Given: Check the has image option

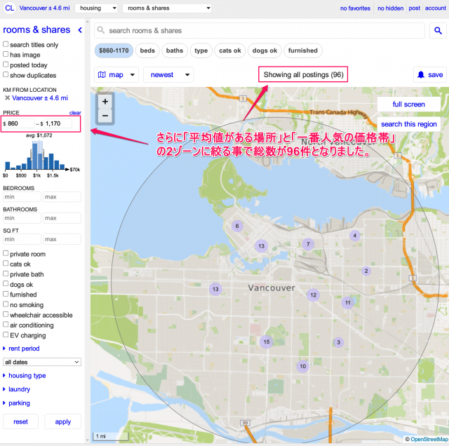Looking at the screenshot, I should (x=6, y=54).
